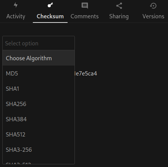Click the Activity lightning bolt icon
The image size is (168, 167).
16,5
